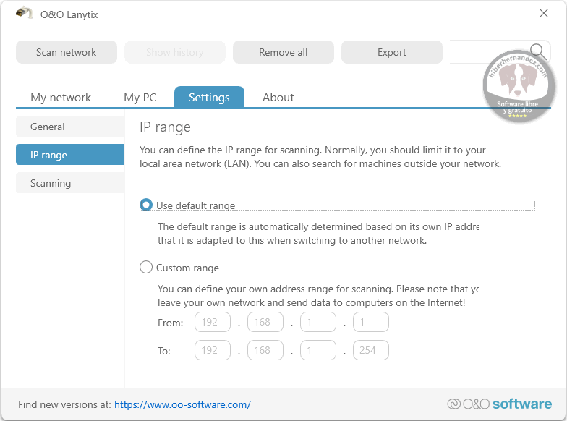
Task: Select IP range in settings sidebar
Action: 70,155
